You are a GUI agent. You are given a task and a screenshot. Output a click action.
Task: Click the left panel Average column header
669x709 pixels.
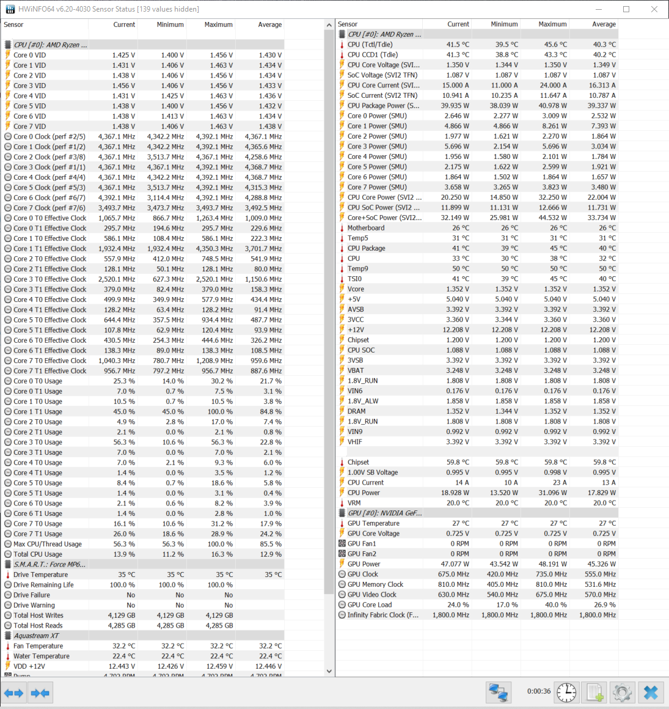click(260, 25)
